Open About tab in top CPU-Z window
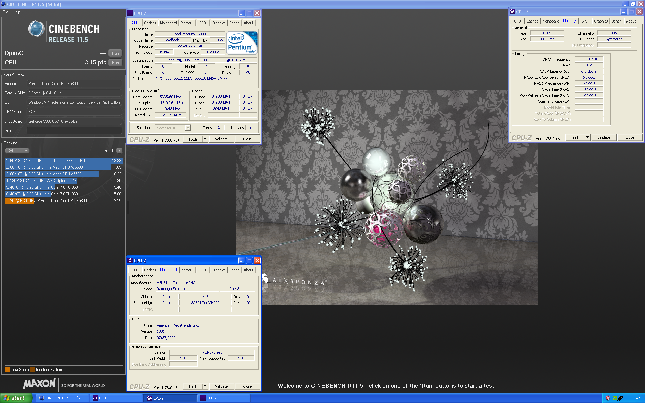This screenshot has width=645, height=403. click(x=249, y=23)
